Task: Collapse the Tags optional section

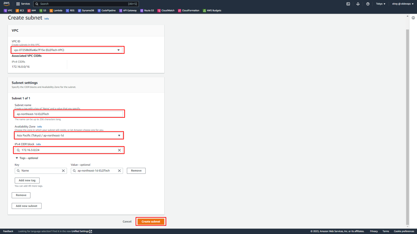Action: [x=17, y=158]
